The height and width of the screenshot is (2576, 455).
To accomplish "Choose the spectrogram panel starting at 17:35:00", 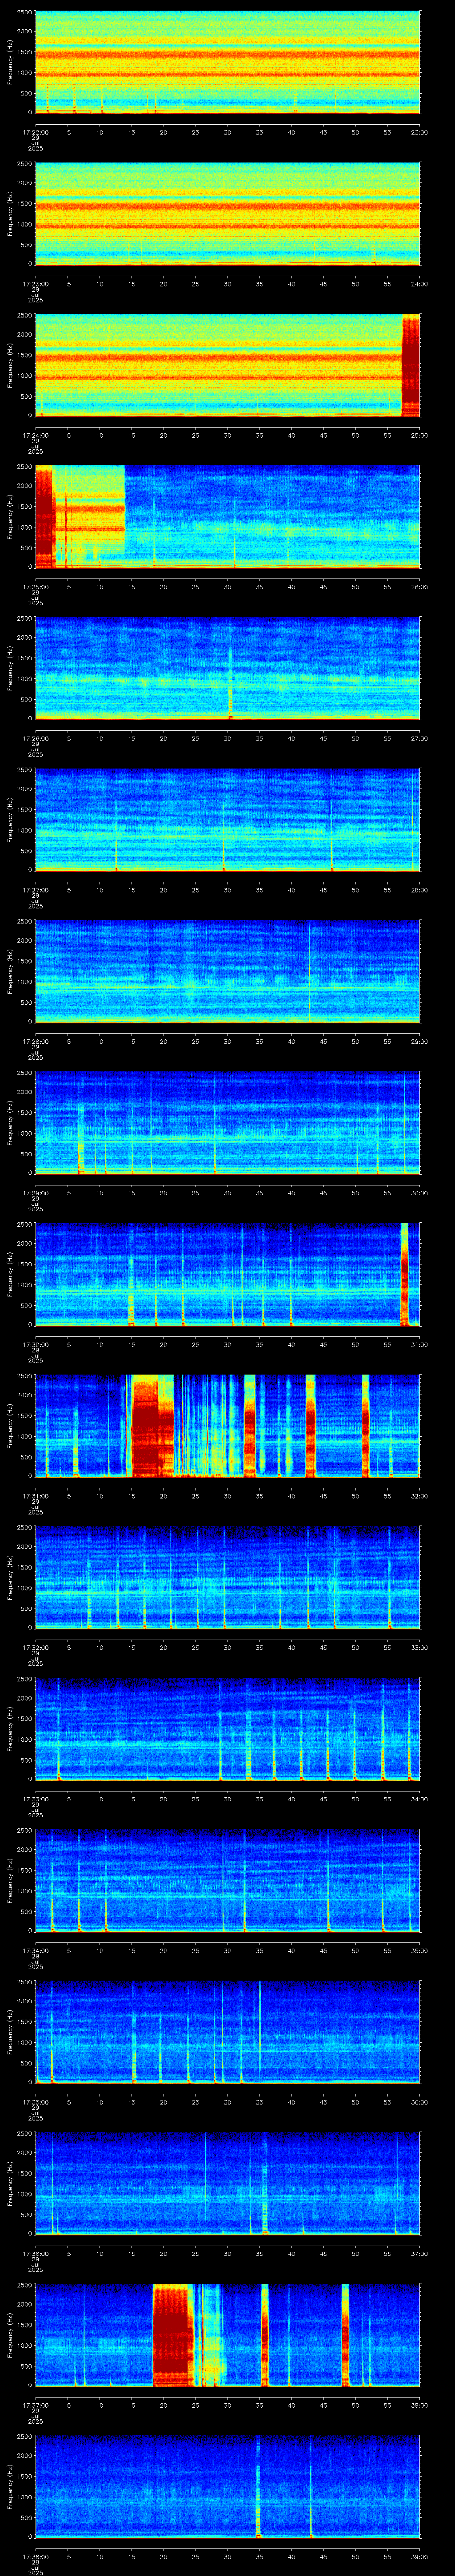I will pos(227,2033).
